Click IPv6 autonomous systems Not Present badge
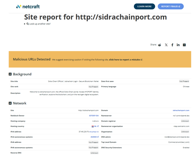 tap(94, 148)
